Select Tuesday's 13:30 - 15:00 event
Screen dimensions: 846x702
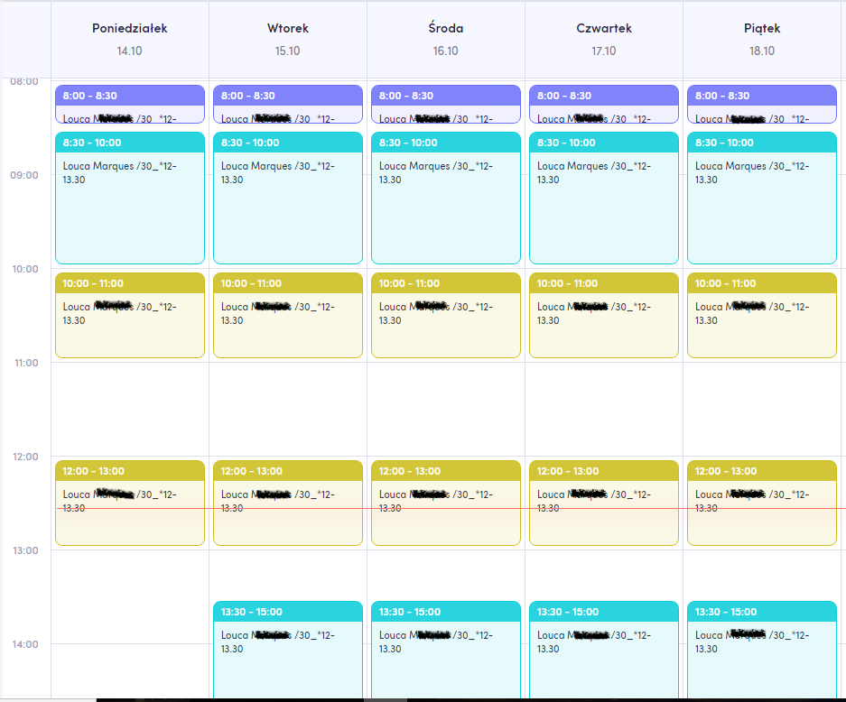tap(288, 651)
